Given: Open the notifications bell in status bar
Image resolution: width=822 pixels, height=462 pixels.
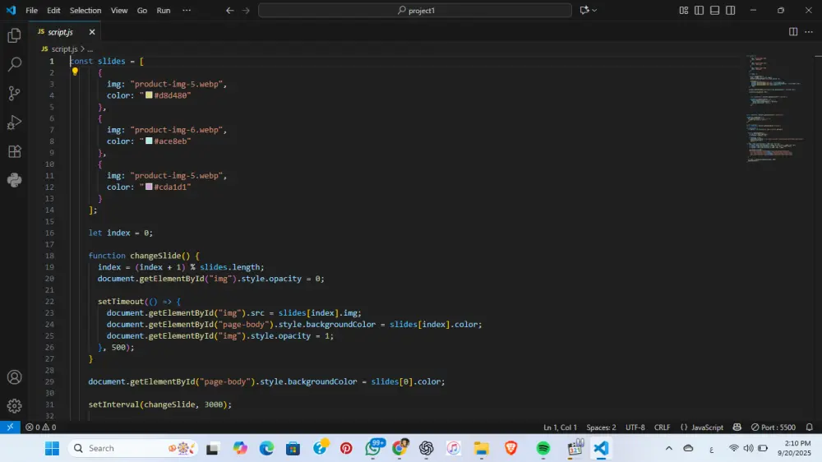Looking at the screenshot, I should [810, 427].
